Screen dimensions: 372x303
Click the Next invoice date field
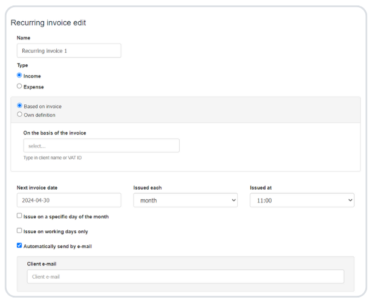click(x=68, y=200)
